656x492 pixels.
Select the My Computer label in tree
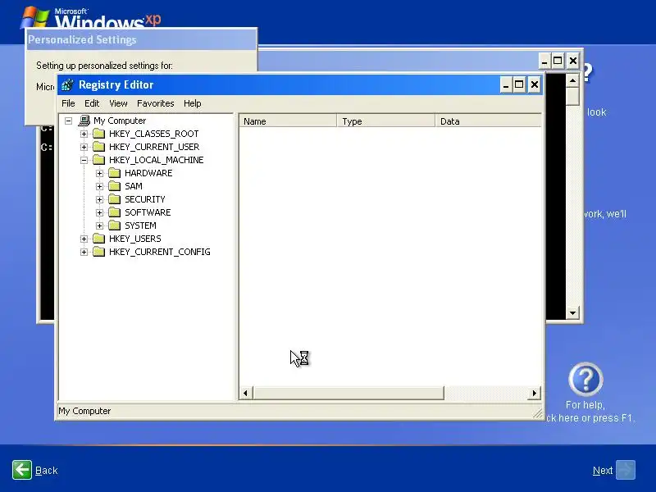[x=120, y=121]
